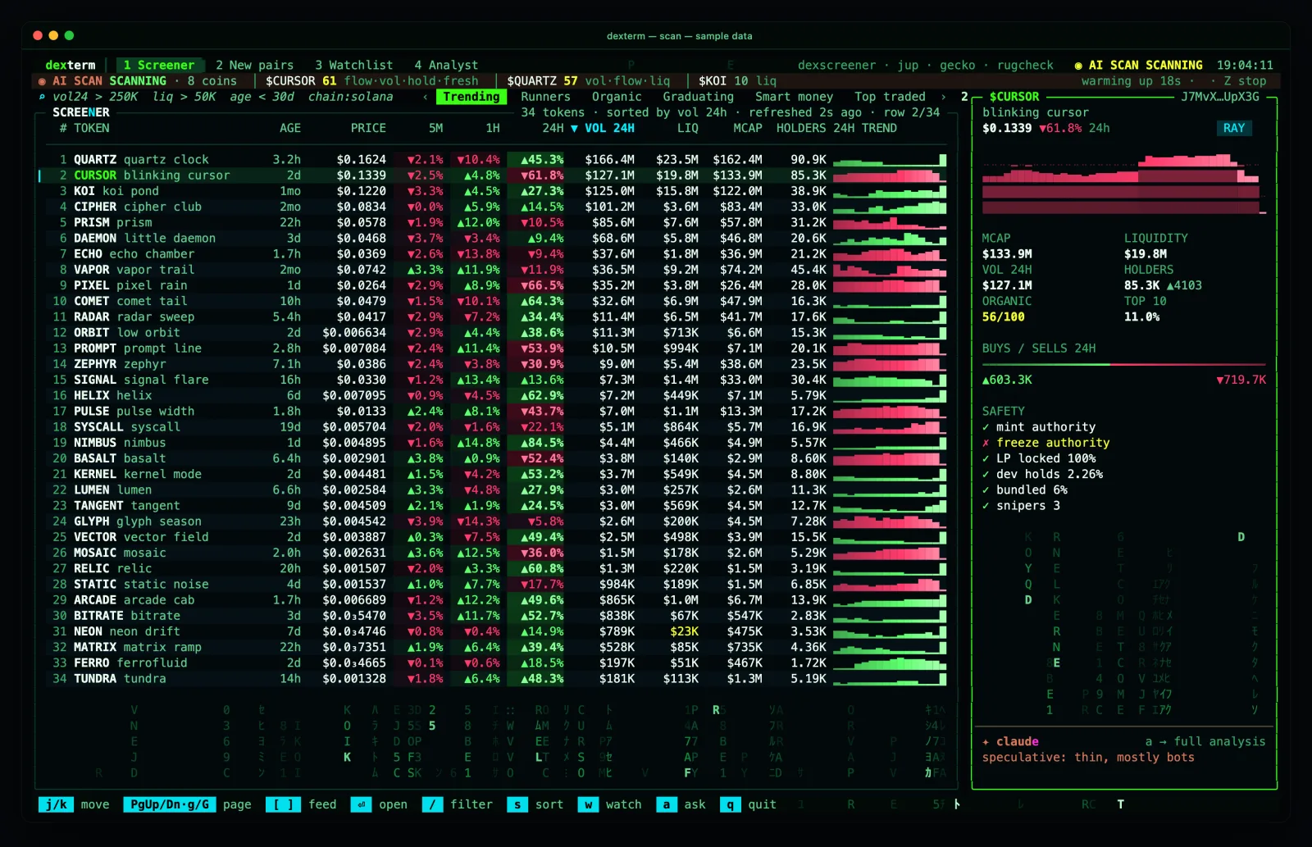Click the RAY badge in detail panel
The width and height of the screenshot is (1312, 847).
point(1233,128)
